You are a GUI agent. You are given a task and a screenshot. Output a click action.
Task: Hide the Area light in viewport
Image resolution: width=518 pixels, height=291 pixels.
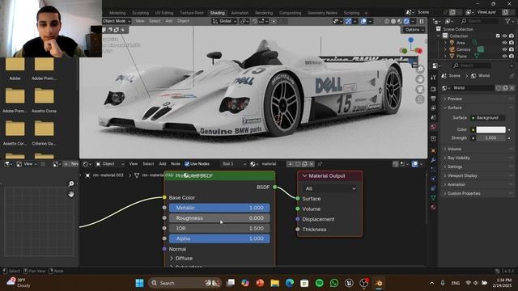point(505,43)
